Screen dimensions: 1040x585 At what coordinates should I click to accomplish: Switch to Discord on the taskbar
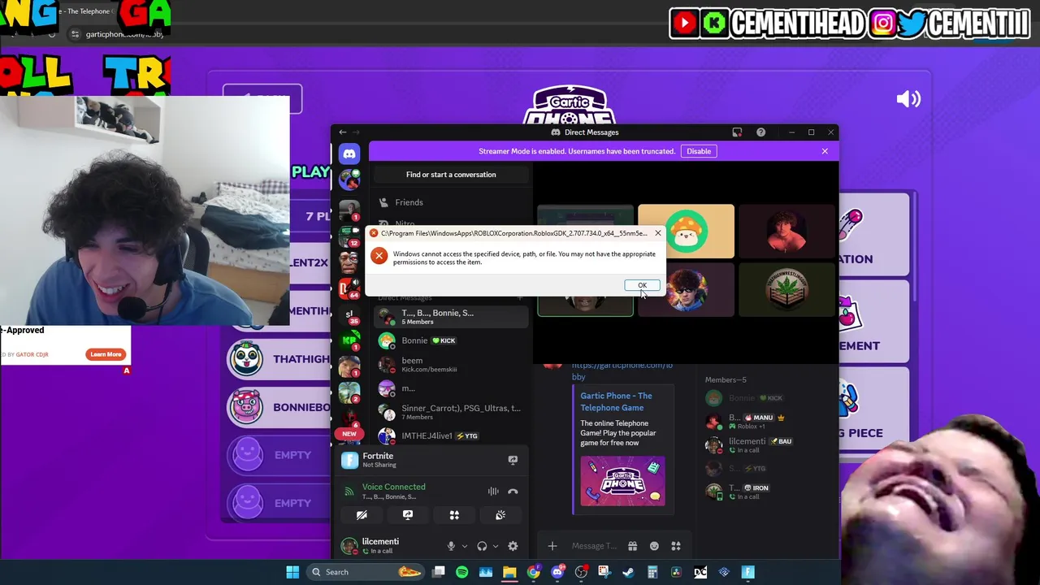coord(557,572)
